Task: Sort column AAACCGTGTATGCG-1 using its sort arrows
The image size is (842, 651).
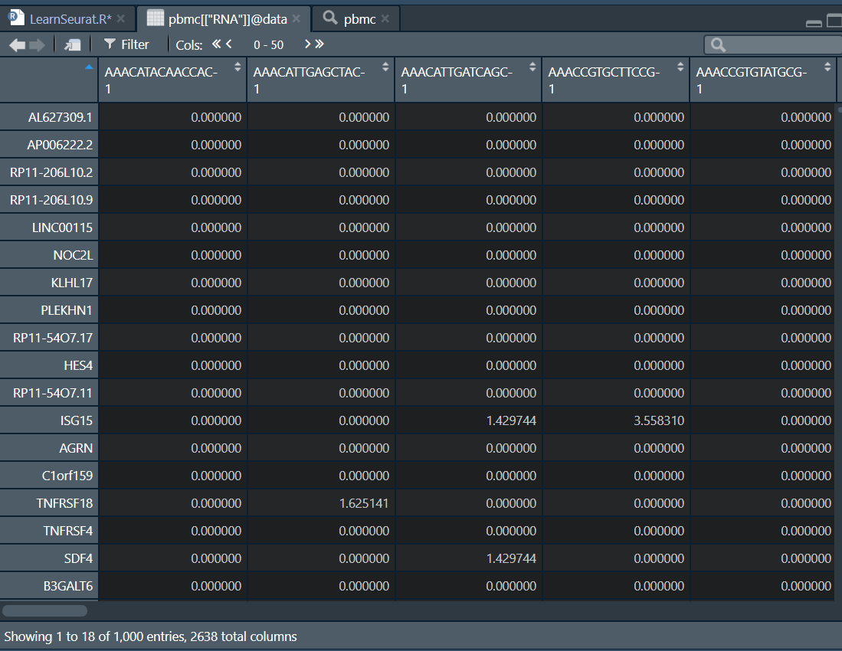Action: coord(827,67)
